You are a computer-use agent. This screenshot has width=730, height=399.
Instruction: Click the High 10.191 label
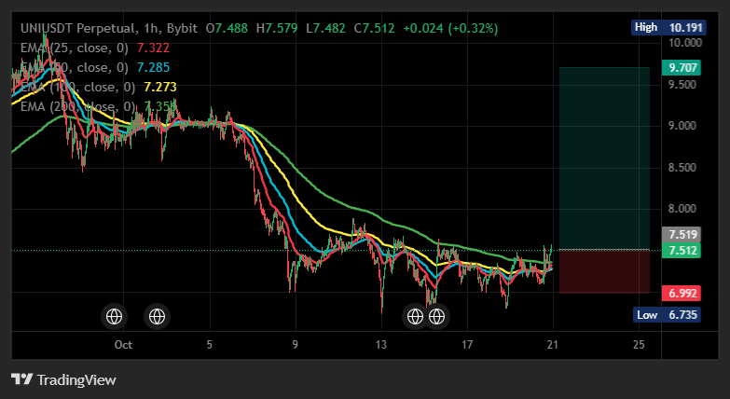coord(669,27)
